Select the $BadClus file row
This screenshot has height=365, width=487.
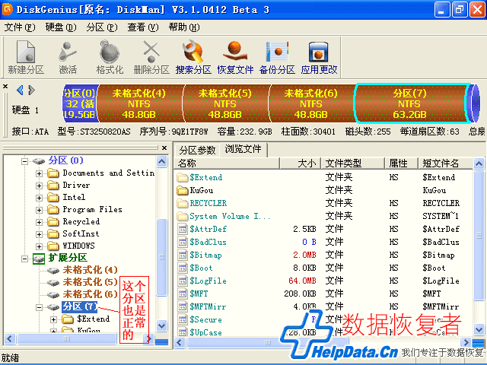click(323, 242)
